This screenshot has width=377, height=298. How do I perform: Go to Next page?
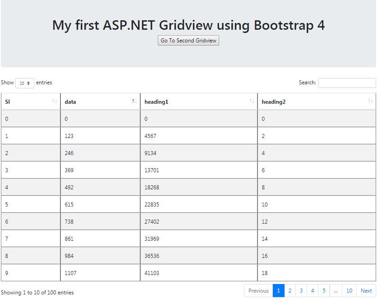(x=366, y=290)
